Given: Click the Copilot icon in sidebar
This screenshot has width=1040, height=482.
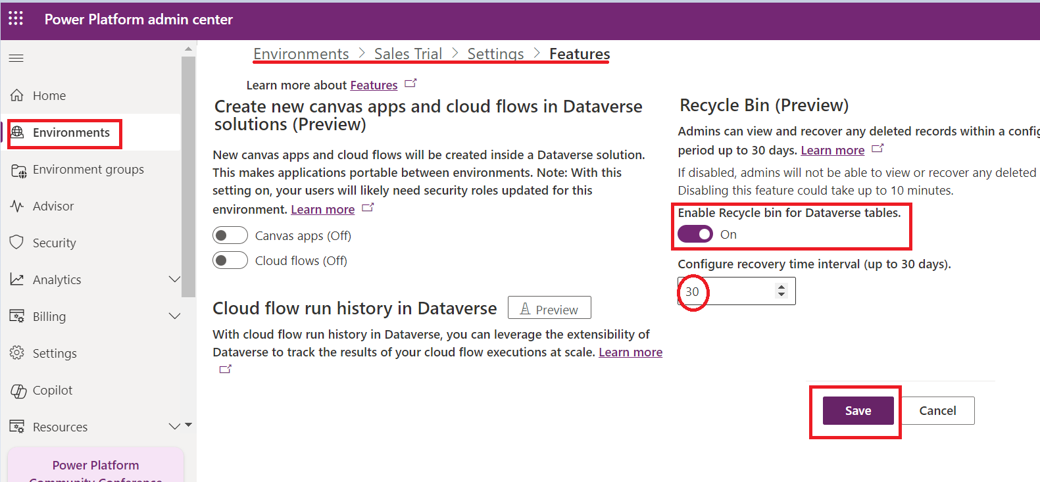Looking at the screenshot, I should click(x=18, y=391).
